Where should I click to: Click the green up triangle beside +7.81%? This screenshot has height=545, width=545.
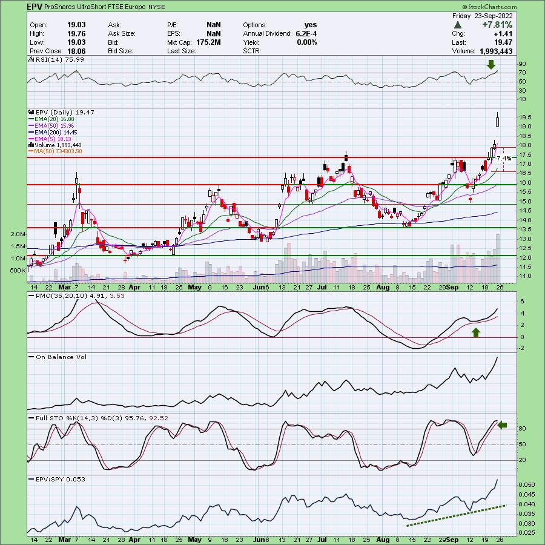[458, 25]
